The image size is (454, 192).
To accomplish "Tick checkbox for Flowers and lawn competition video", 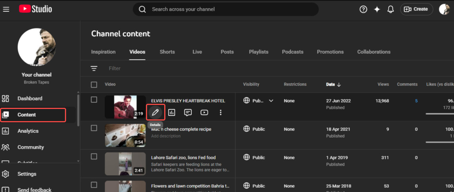I will [94, 185].
